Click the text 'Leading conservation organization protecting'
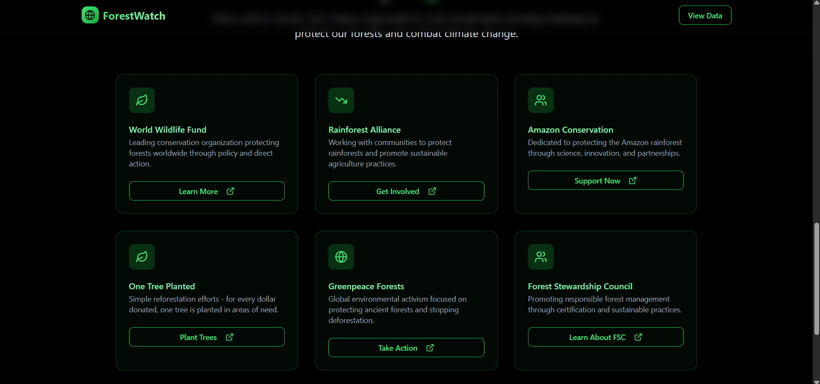The image size is (820, 384). pos(204,143)
